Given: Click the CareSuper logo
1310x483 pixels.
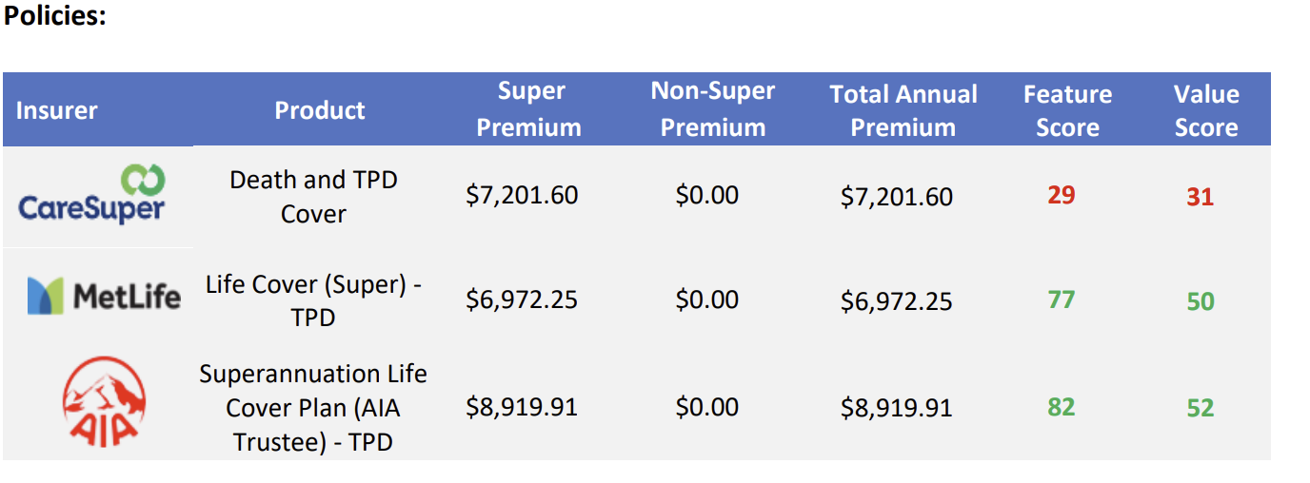Looking at the screenshot, I should click(91, 195).
